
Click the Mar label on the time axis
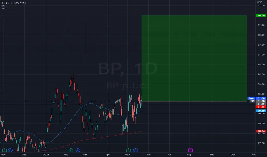click(x=85, y=155)
